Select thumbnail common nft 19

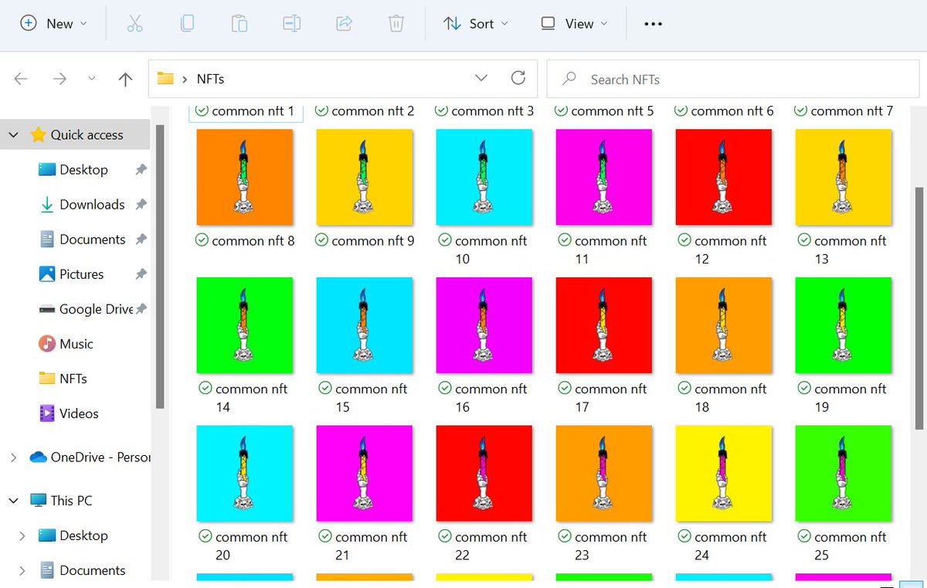click(844, 325)
